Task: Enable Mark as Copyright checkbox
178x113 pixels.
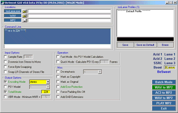Action: point(58,77)
